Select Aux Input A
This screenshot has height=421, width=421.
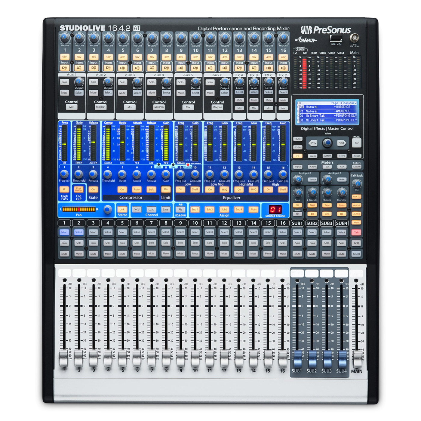[312, 180]
